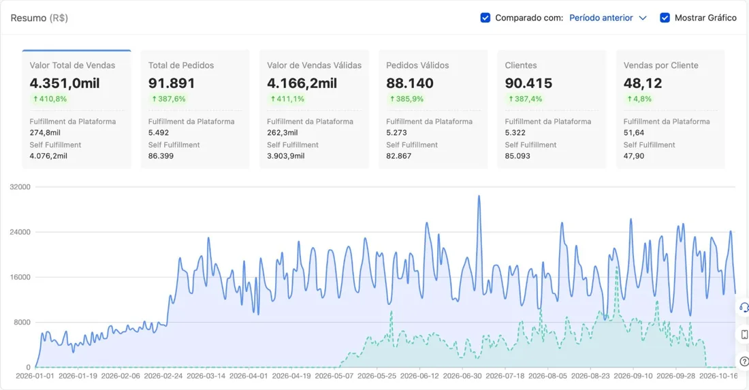Screen dimensions: 749x390
Task: Click the 2026-06-30 x-axis date label
Action: point(462,376)
